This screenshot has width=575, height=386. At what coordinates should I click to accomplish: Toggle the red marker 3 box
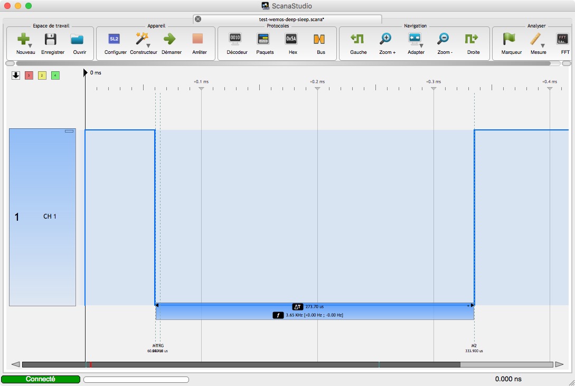click(x=29, y=76)
